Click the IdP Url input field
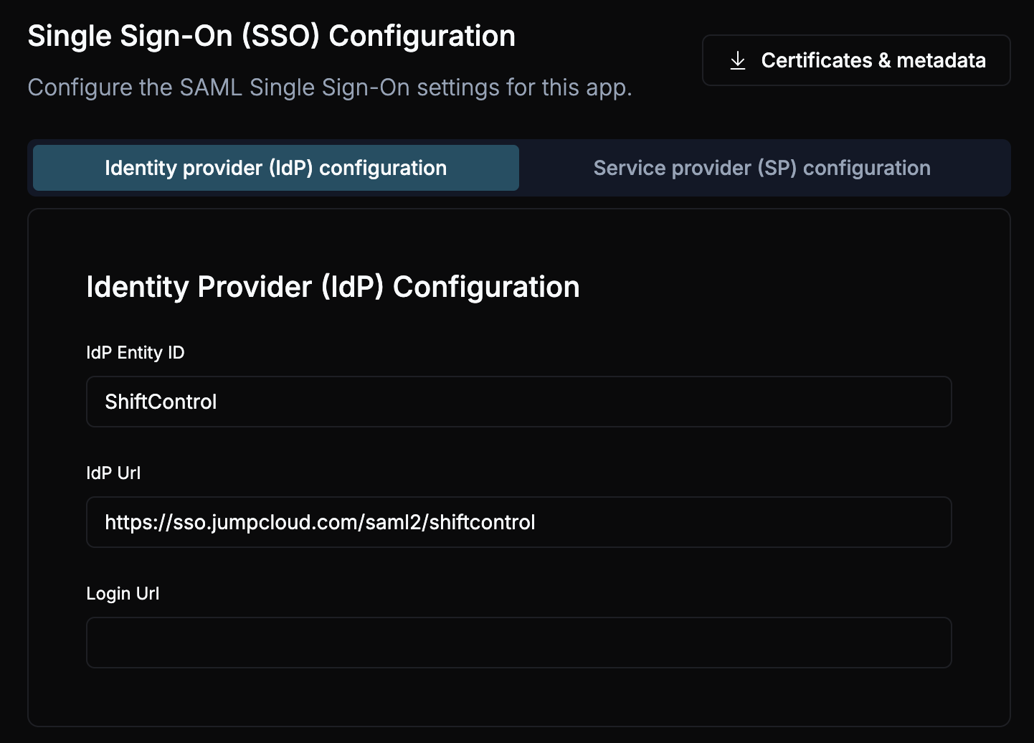 click(x=519, y=522)
